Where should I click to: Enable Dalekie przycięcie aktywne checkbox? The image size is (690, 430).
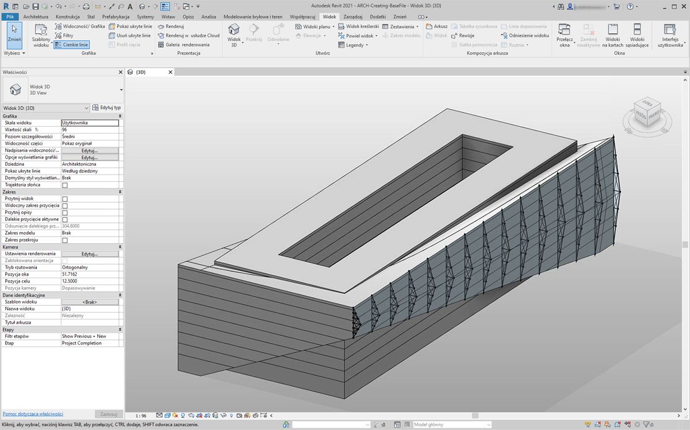click(x=64, y=219)
